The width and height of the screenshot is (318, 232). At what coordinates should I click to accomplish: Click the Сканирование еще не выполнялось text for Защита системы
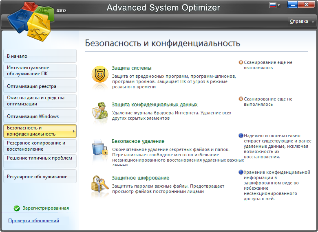point(268,65)
